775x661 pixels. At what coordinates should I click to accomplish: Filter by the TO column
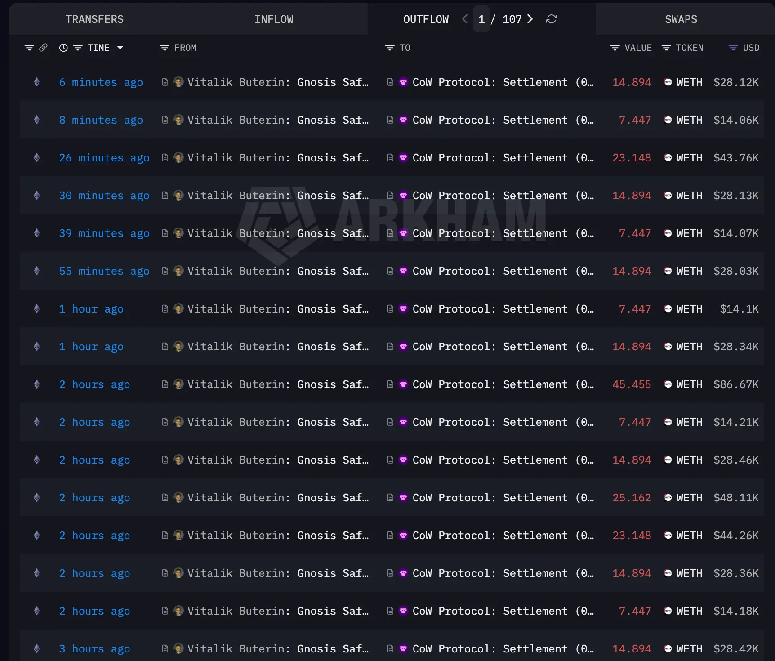tap(390, 48)
